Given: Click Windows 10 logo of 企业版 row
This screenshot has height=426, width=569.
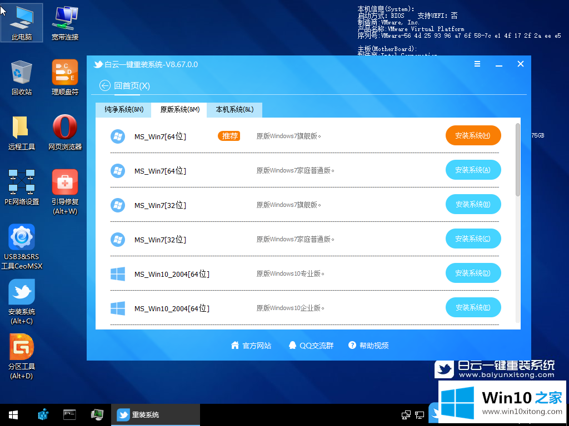Looking at the screenshot, I should (x=118, y=308).
